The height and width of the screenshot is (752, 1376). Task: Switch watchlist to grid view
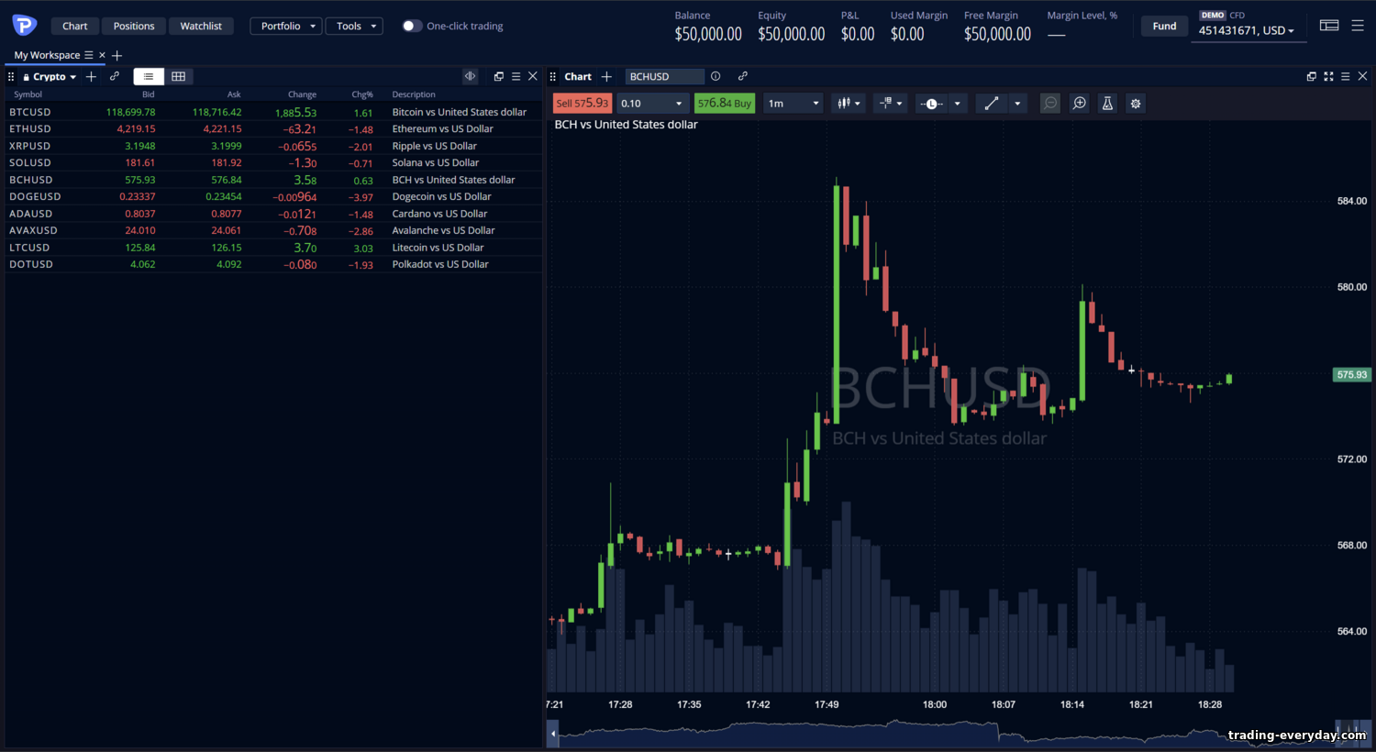coord(179,76)
